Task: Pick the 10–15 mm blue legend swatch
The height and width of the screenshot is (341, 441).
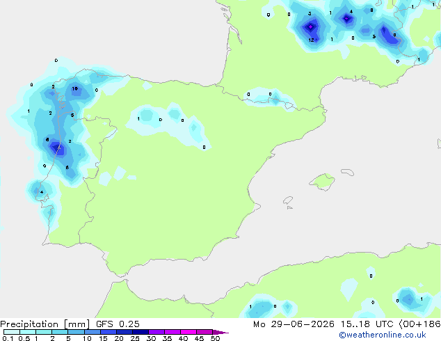Action: click(x=92, y=332)
